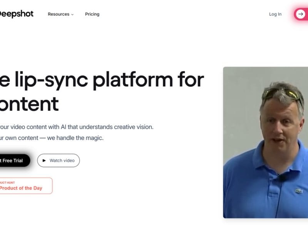Click the play triangle icon beside Watch video

44,161
